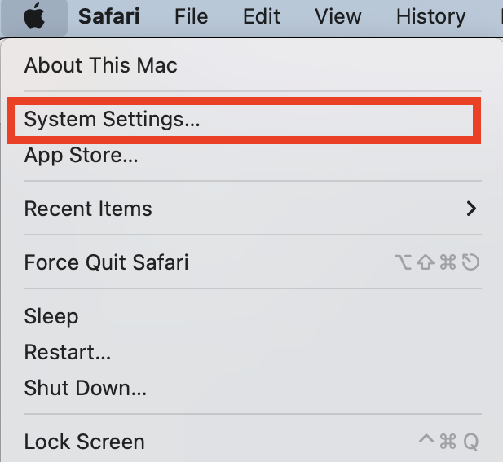The image size is (503, 462).
Task: Open the Safari application menu
Action: pos(109,16)
